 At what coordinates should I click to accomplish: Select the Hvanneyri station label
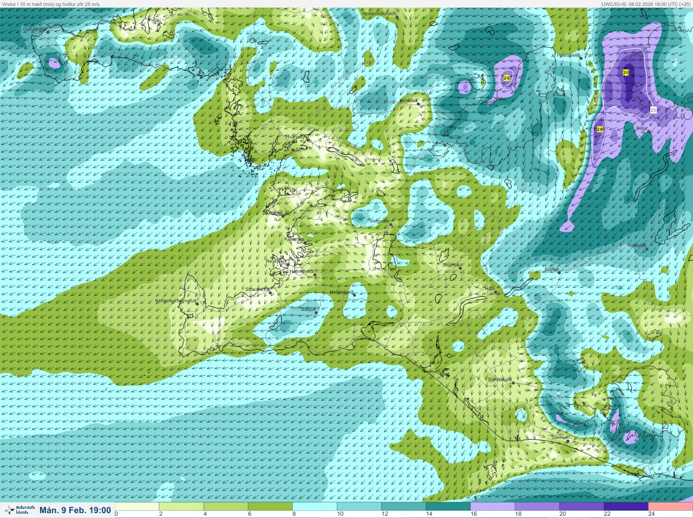[x=296, y=137]
